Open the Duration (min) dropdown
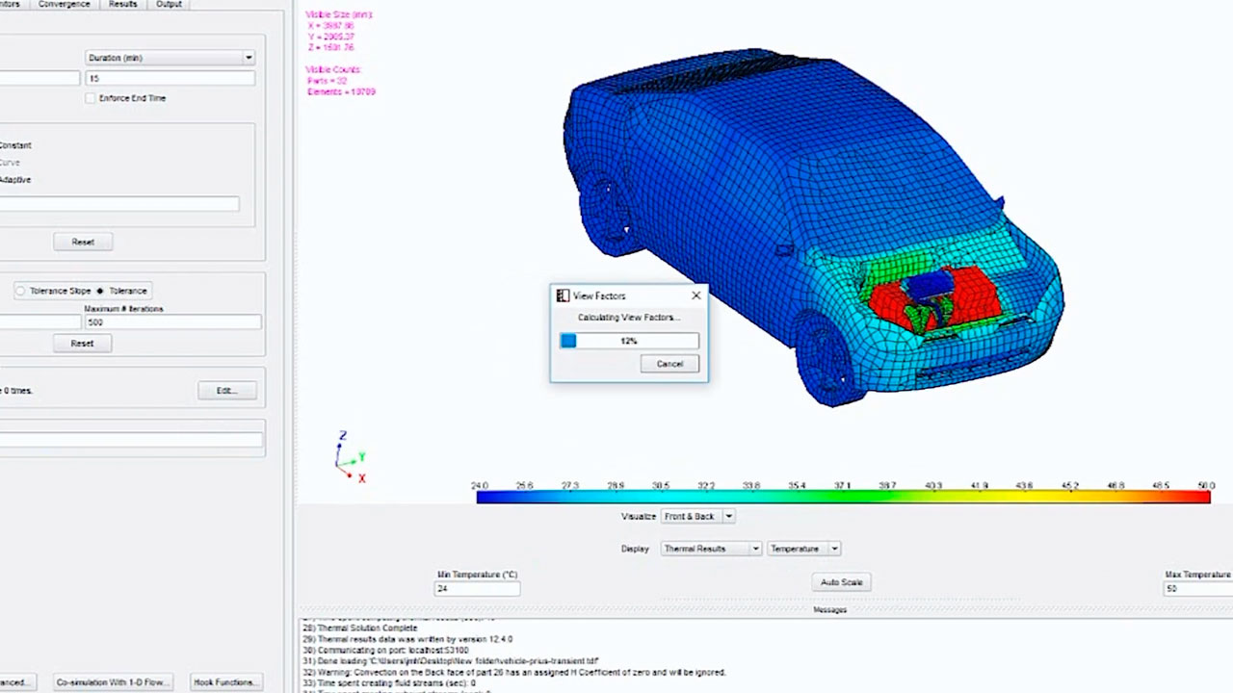The image size is (1233, 693). 171,58
